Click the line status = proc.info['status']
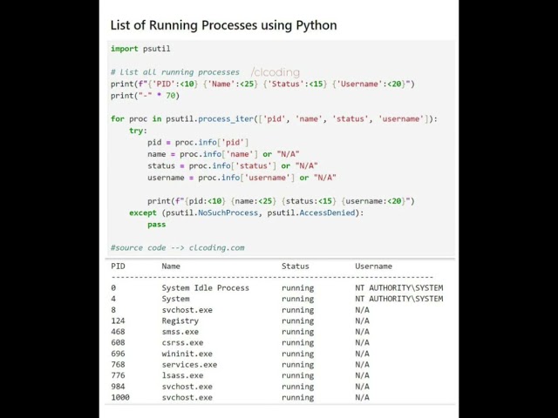 [x=233, y=165]
